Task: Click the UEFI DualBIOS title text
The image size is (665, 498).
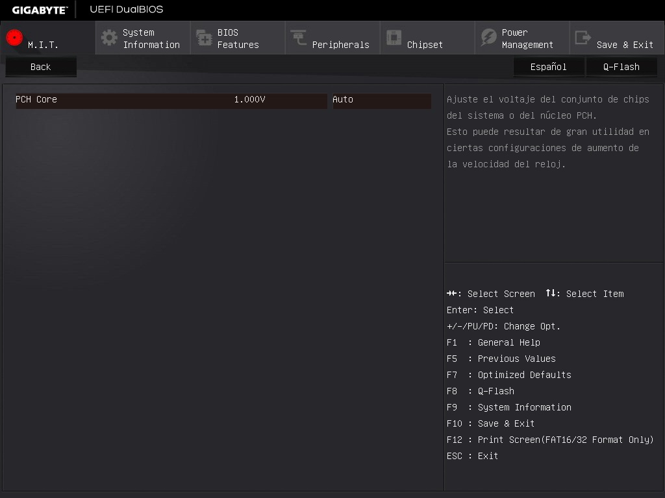Action: pos(127,10)
